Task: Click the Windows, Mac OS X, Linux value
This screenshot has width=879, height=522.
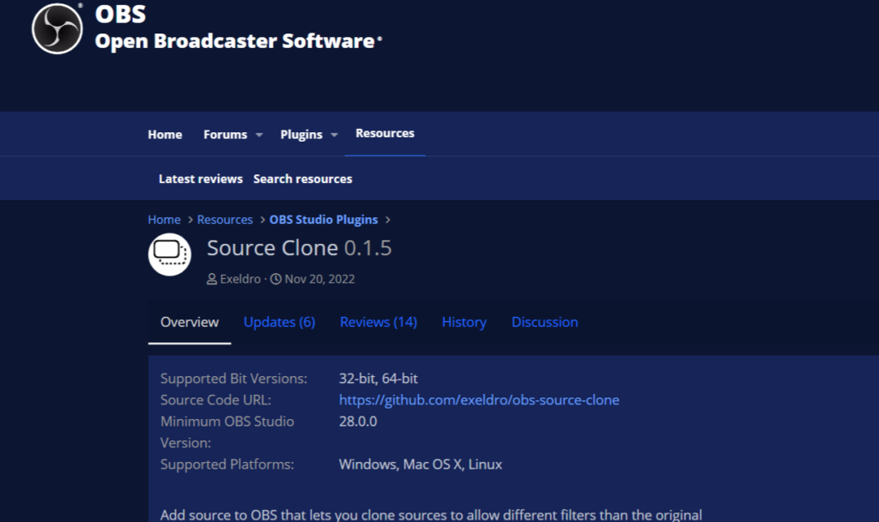Action: [x=421, y=464]
